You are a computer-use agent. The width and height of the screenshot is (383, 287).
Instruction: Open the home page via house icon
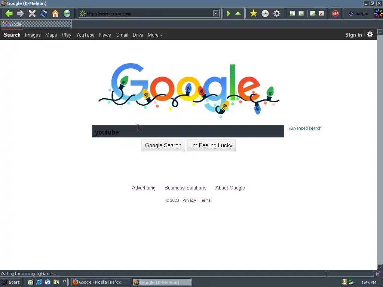55,13
